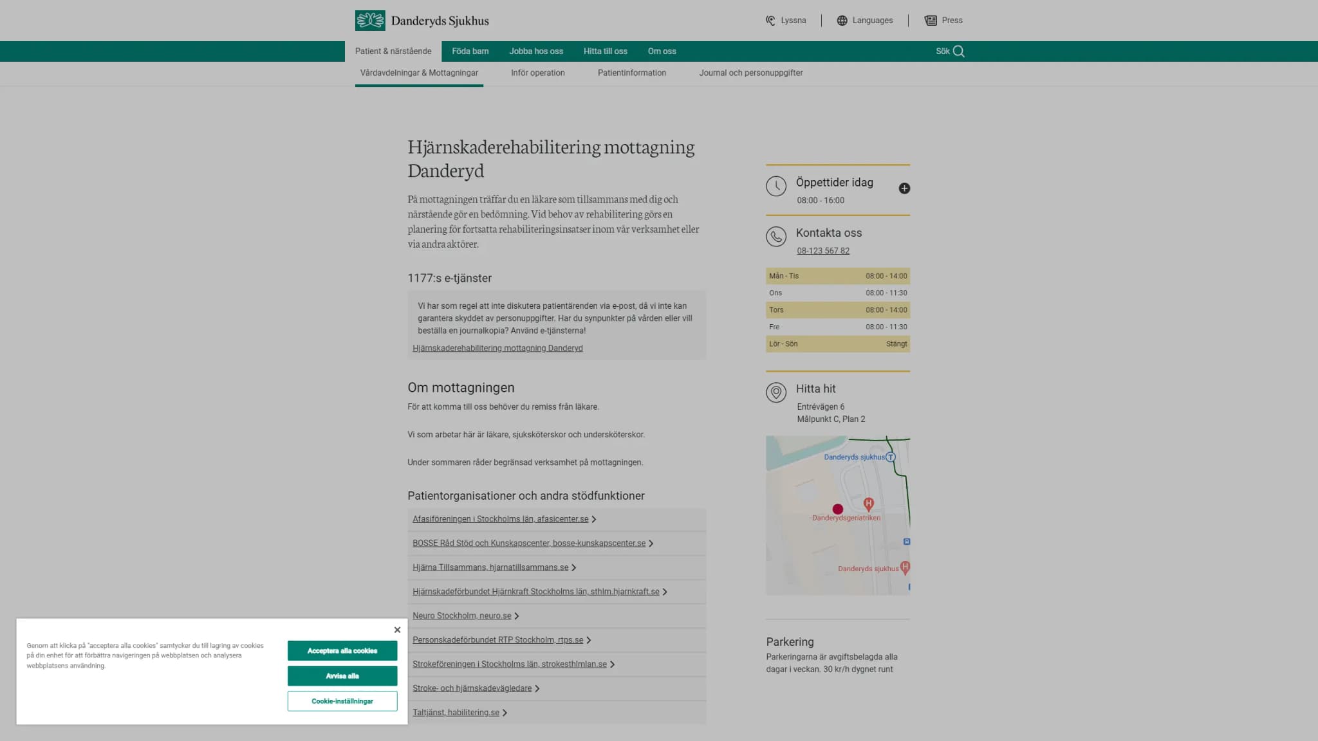Click the clock icon beside Öppettider idag
This screenshot has height=741, width=1318.
tap(776, 187)
